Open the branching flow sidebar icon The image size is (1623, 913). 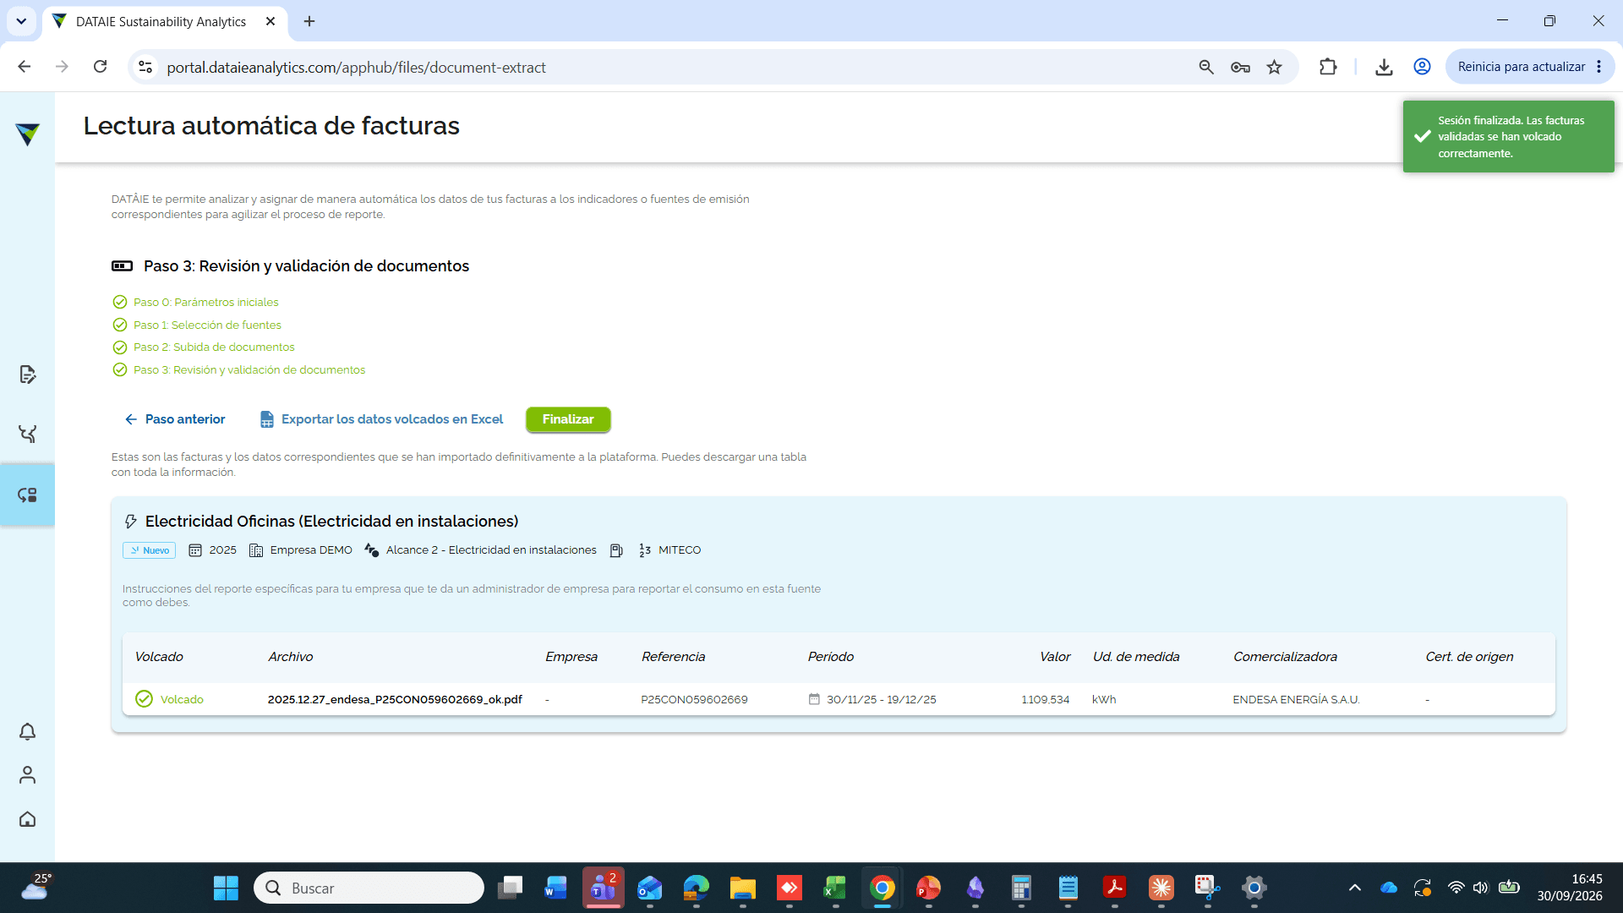tap(27, 434)
